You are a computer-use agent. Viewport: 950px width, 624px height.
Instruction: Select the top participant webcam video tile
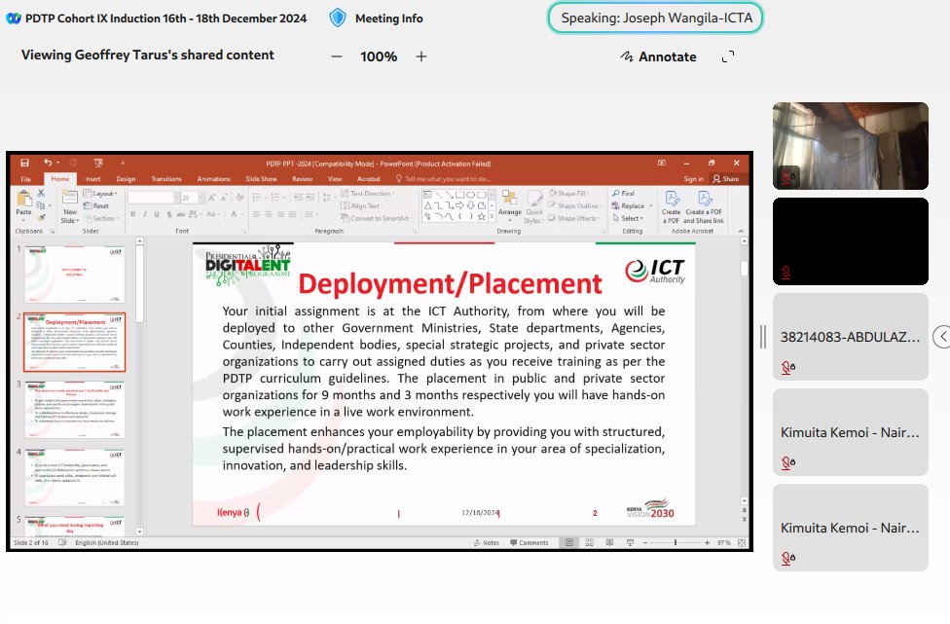[x=850, y=145]
